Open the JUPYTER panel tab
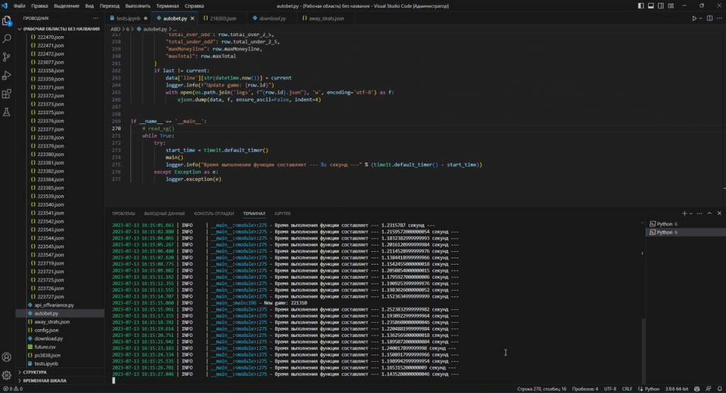The height and width of the screenshot is (393, 726). pos(282,214)
